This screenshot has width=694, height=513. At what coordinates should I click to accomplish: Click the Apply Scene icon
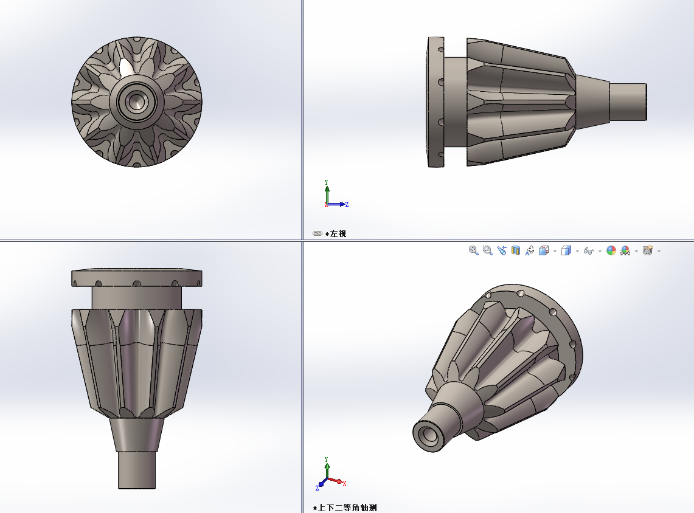(625, 250)
